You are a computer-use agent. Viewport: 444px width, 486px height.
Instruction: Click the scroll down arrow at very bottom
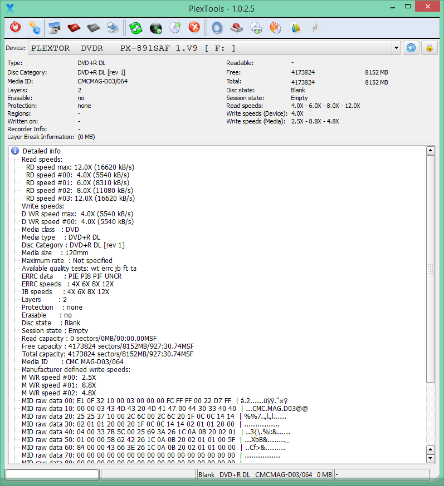click(430, 458)
